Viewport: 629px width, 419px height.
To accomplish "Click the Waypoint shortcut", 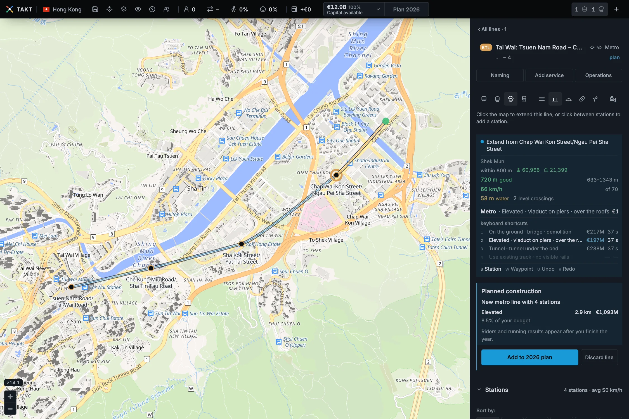I will pos(519,269).
